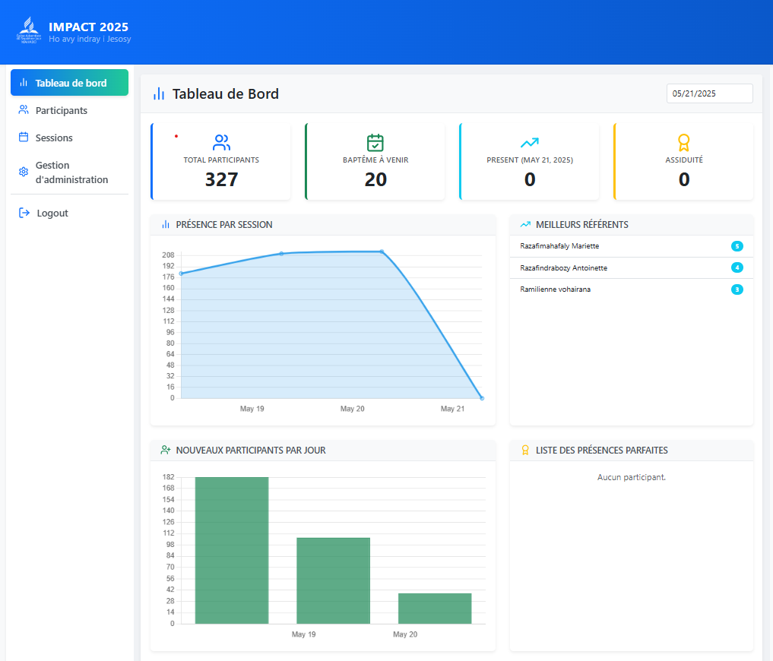This screenshot has height=661, width=773.
Task: Click the Present trend arrow icon
Action: click(529, 141)
